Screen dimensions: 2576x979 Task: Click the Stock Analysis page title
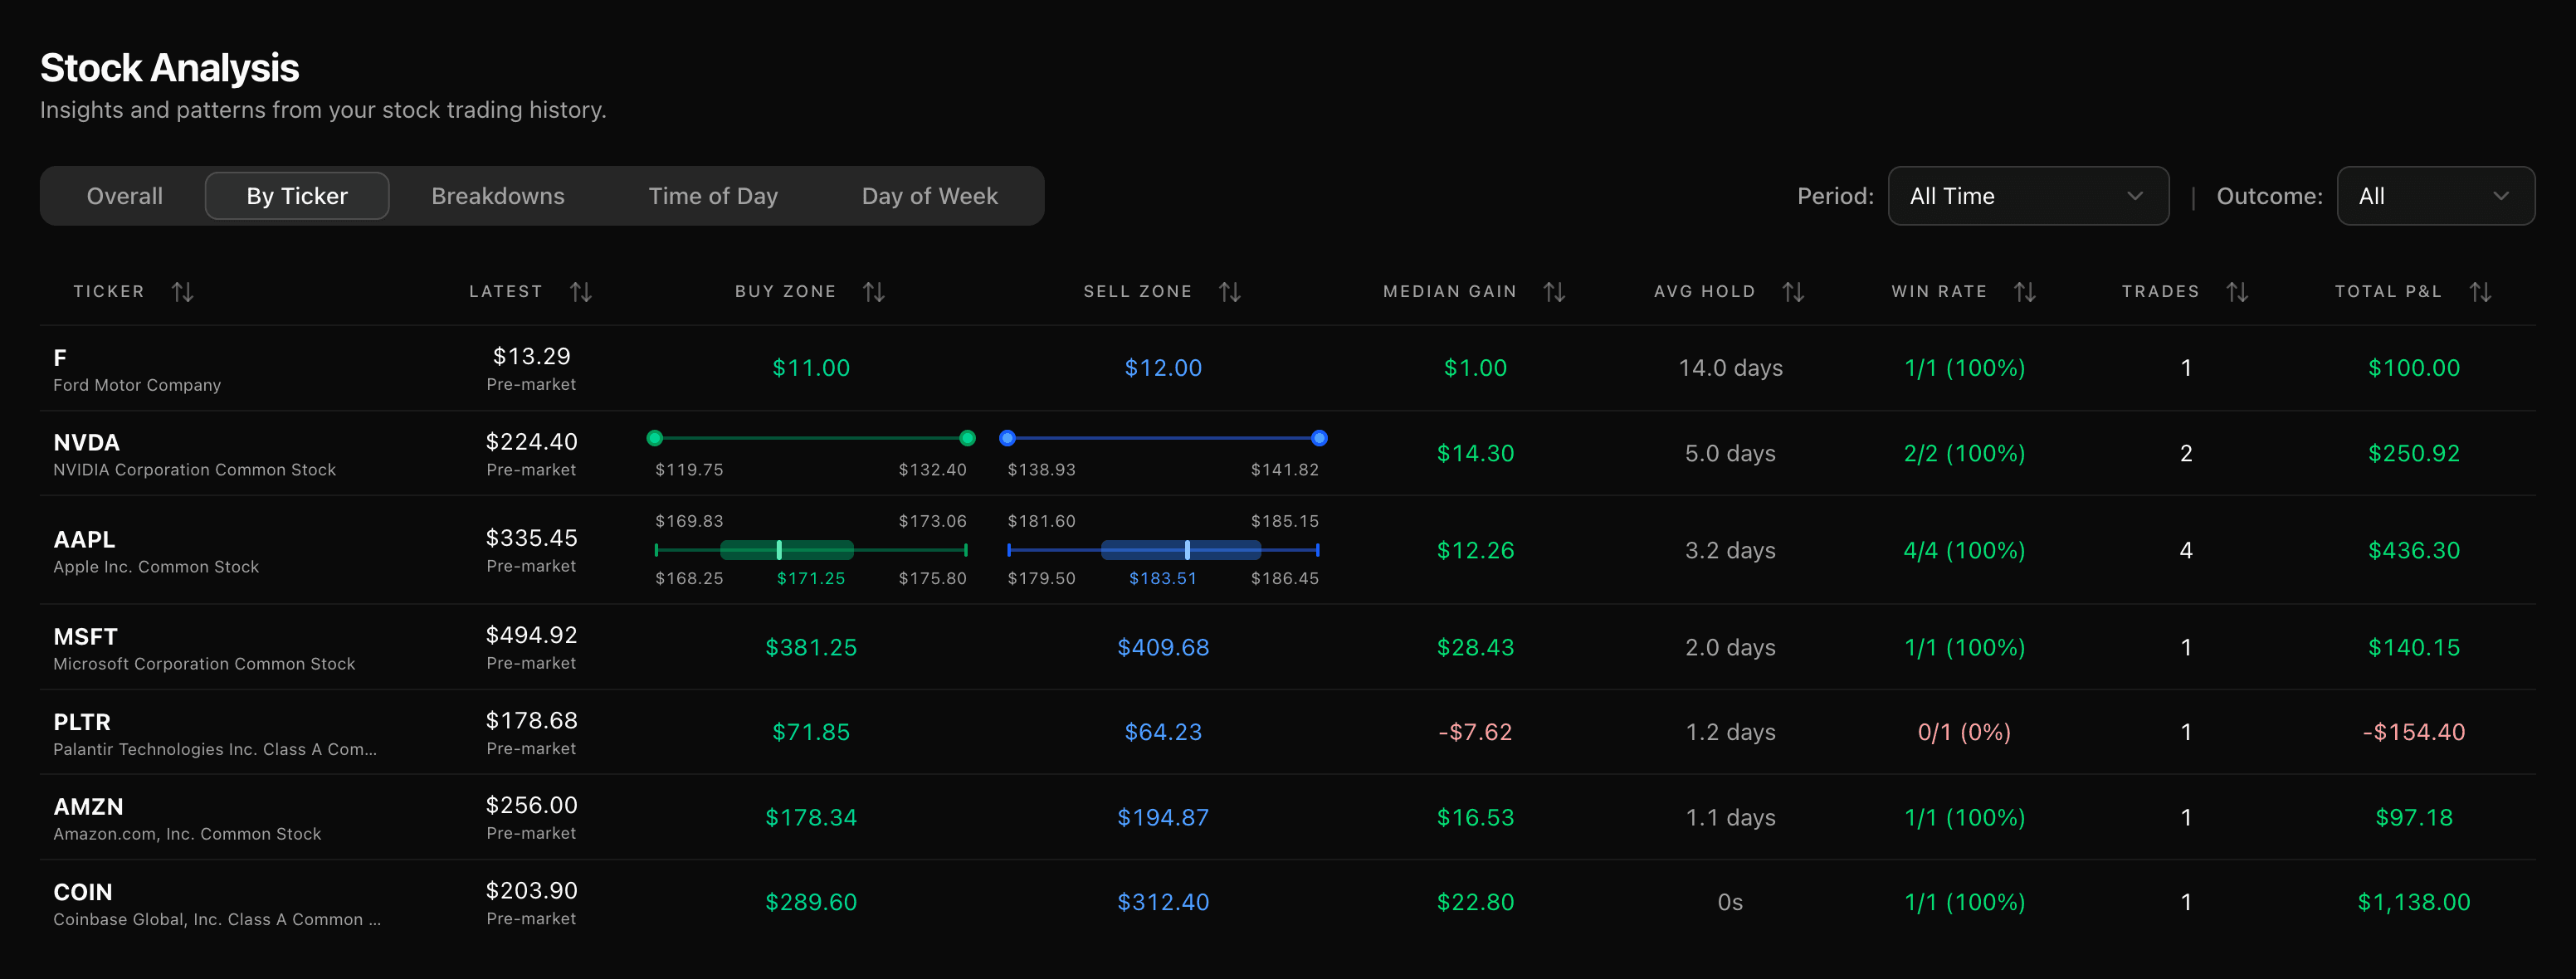pos(169,68)
